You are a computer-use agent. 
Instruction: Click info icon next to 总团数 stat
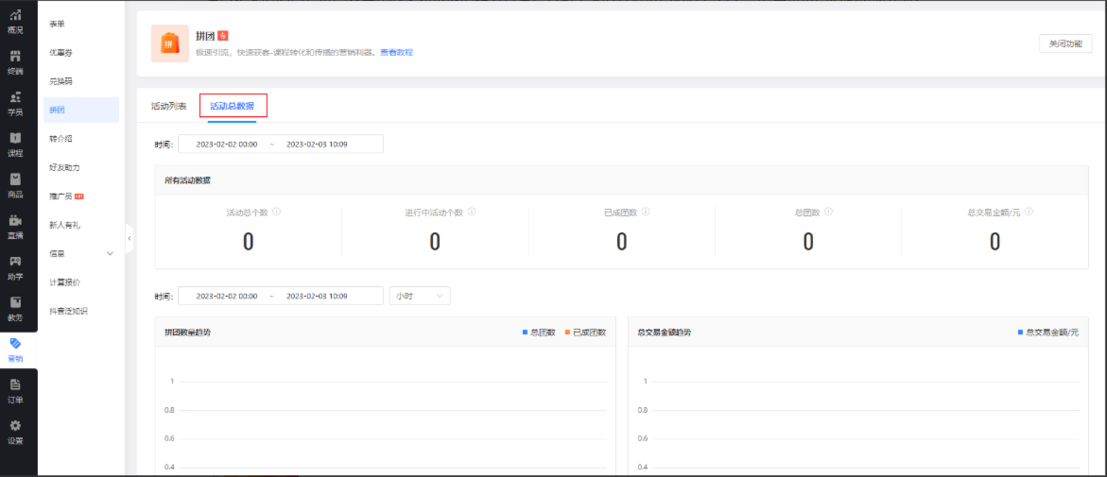[x=827, y=211]
